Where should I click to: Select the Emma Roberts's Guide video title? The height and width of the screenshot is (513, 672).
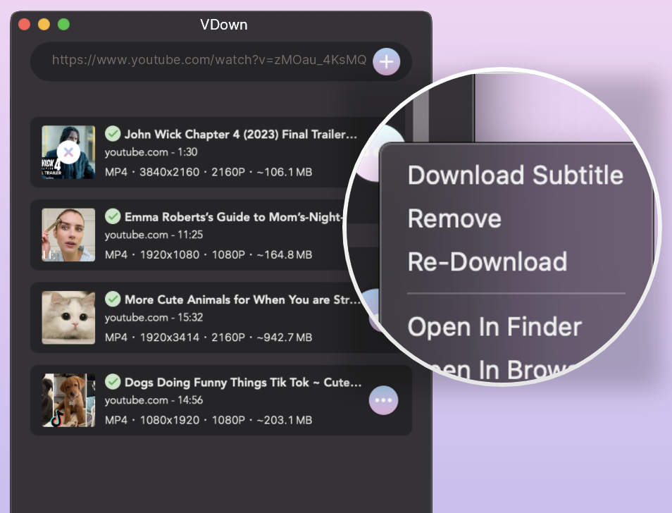pyautogui.click(x=234, y=217)
